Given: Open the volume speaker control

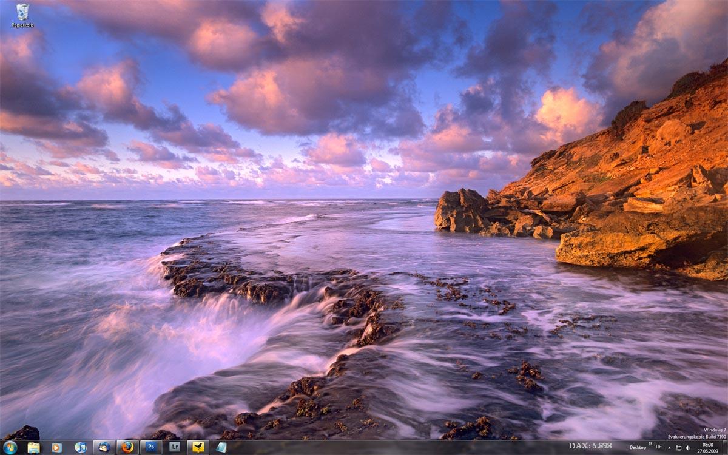Looking at the screenshot, I should 689,448.
